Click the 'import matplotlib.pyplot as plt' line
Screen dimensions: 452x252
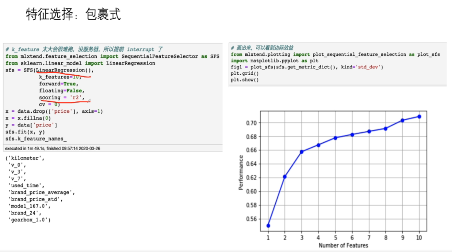274,61
